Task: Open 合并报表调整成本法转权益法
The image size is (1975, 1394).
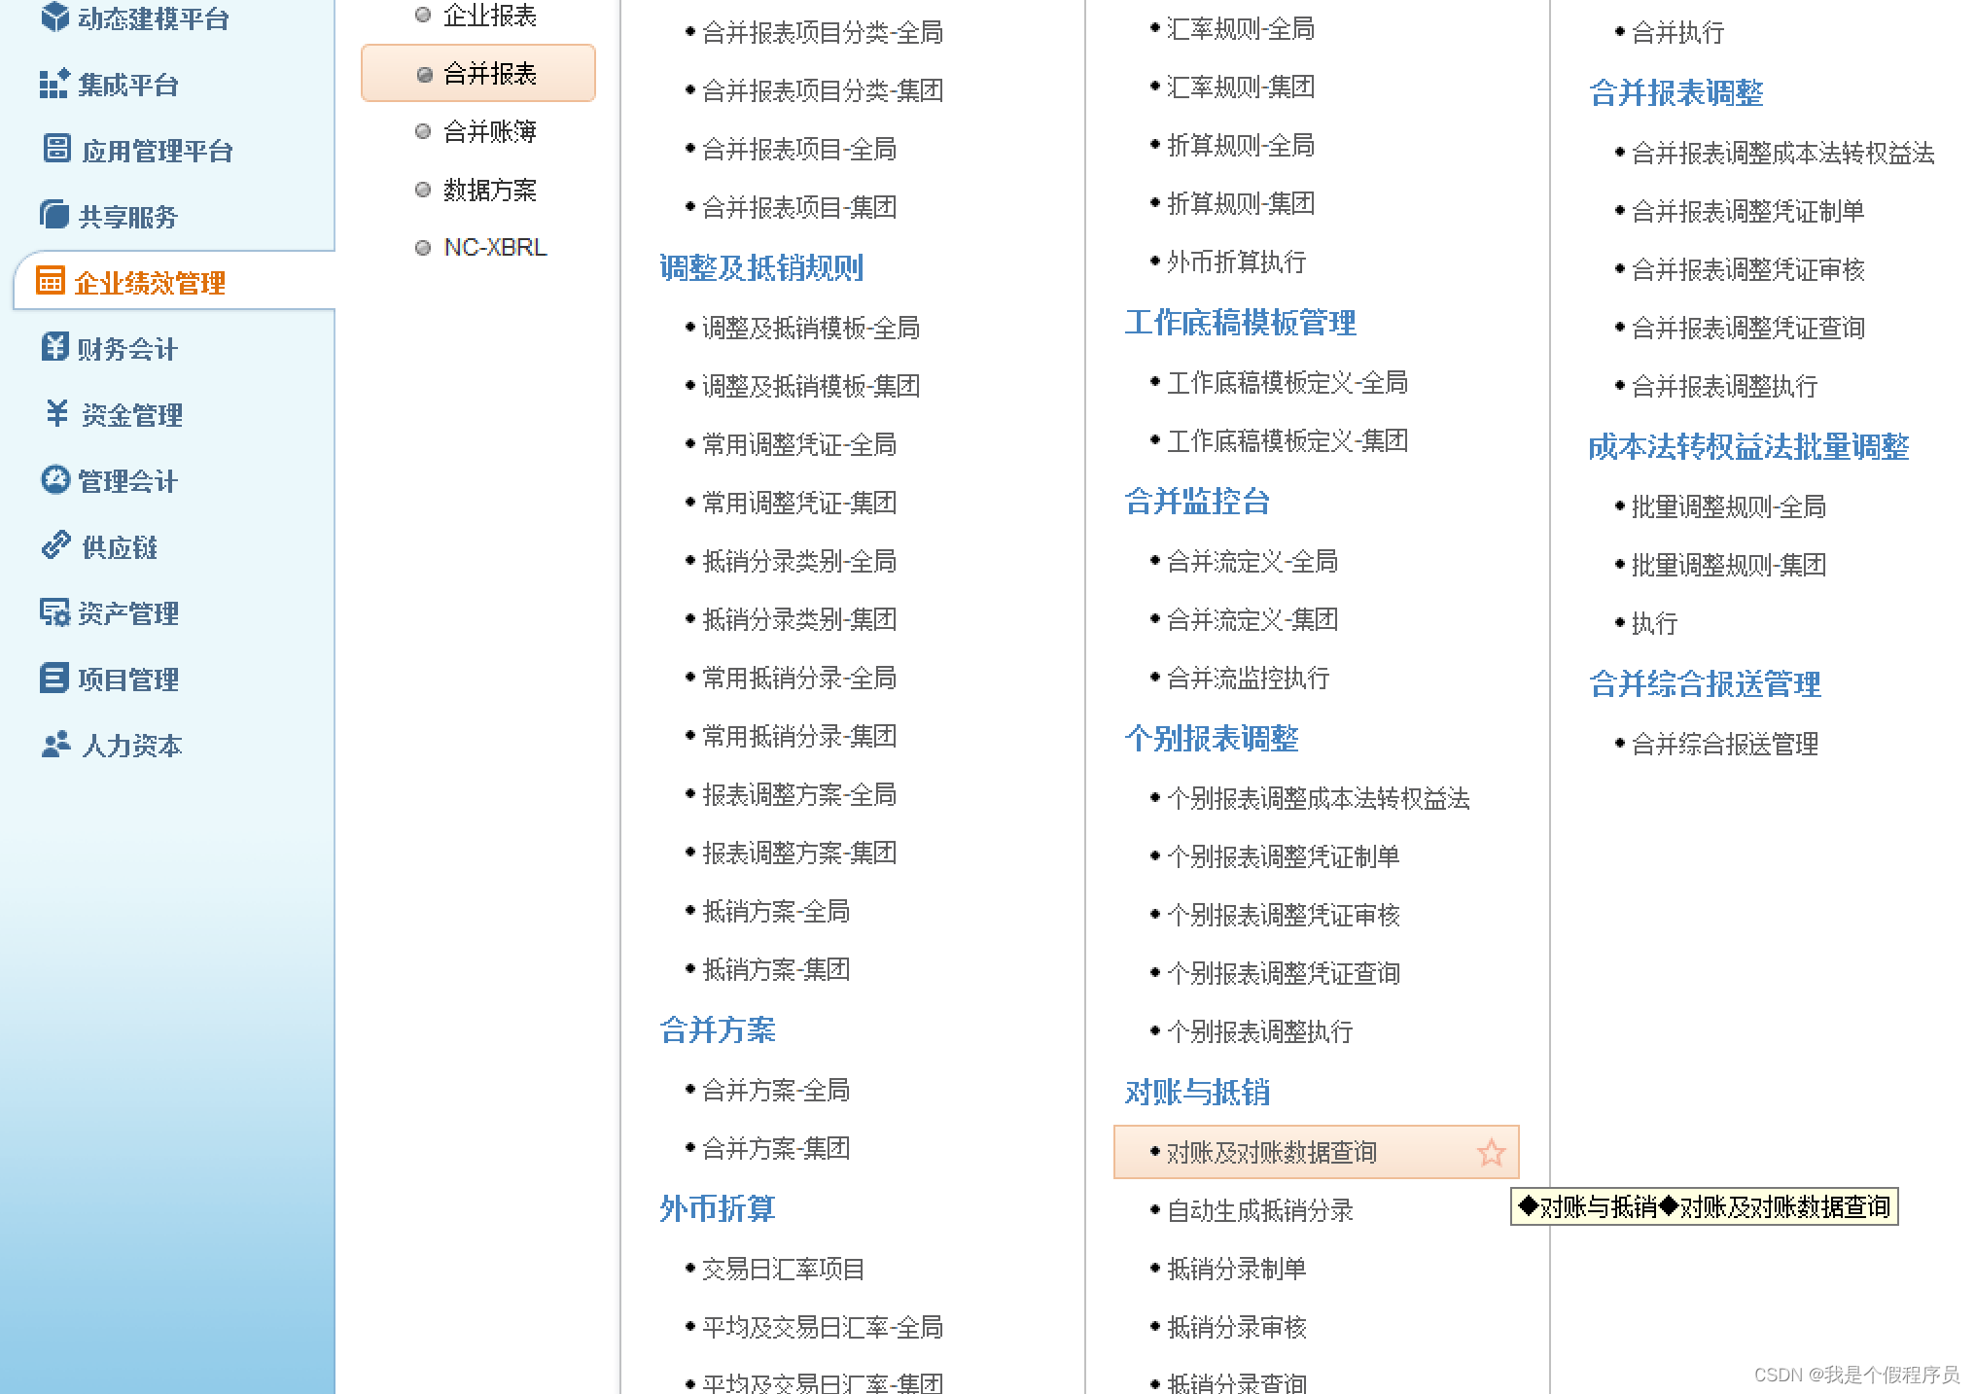Action: (x=1783, y=153)
